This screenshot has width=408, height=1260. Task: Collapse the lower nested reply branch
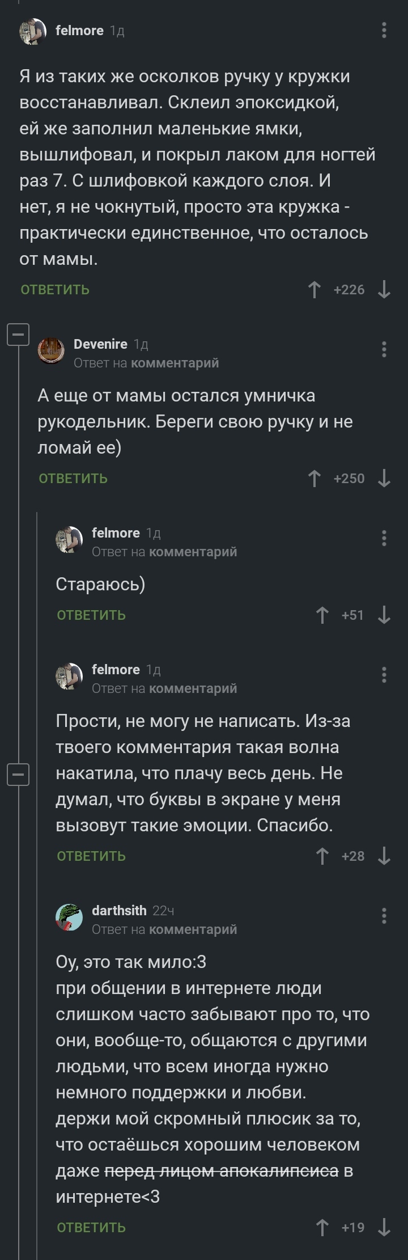18,774
